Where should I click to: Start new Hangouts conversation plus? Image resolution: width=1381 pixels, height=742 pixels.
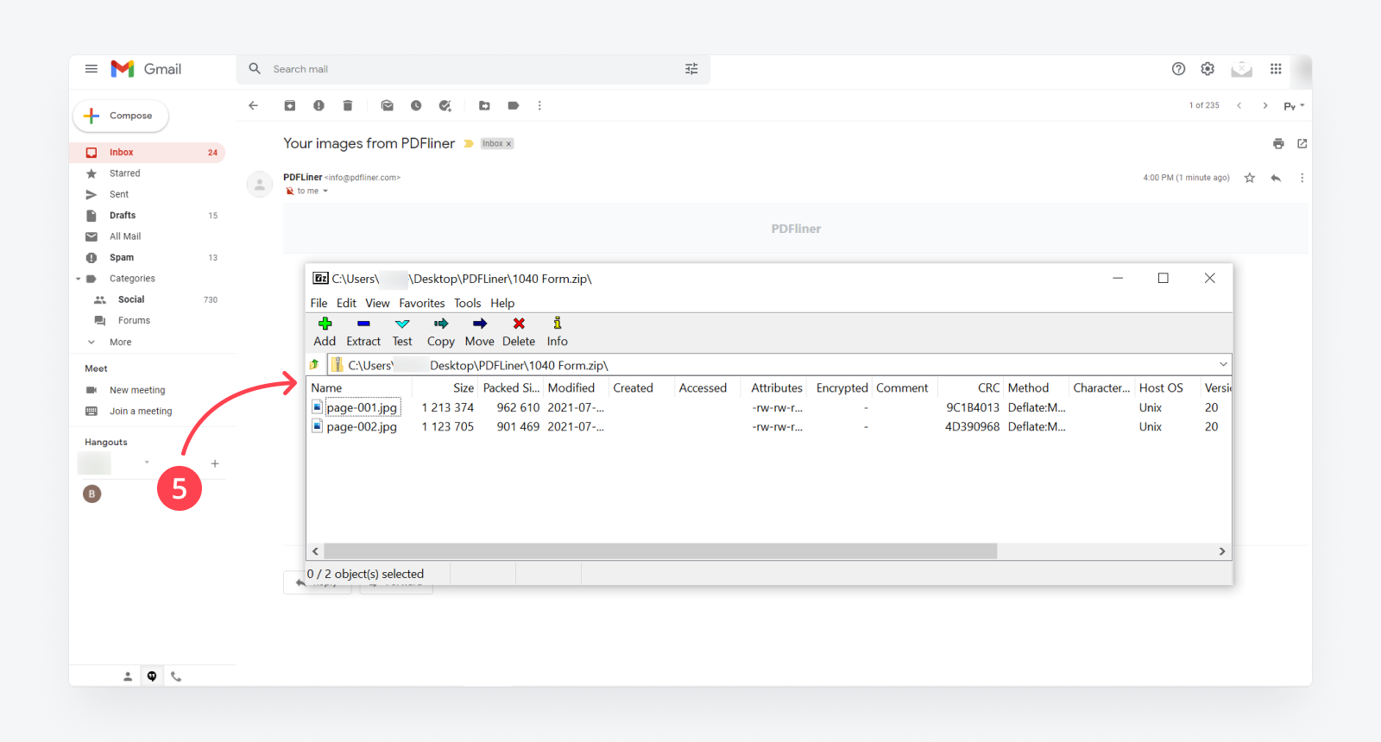215,463
